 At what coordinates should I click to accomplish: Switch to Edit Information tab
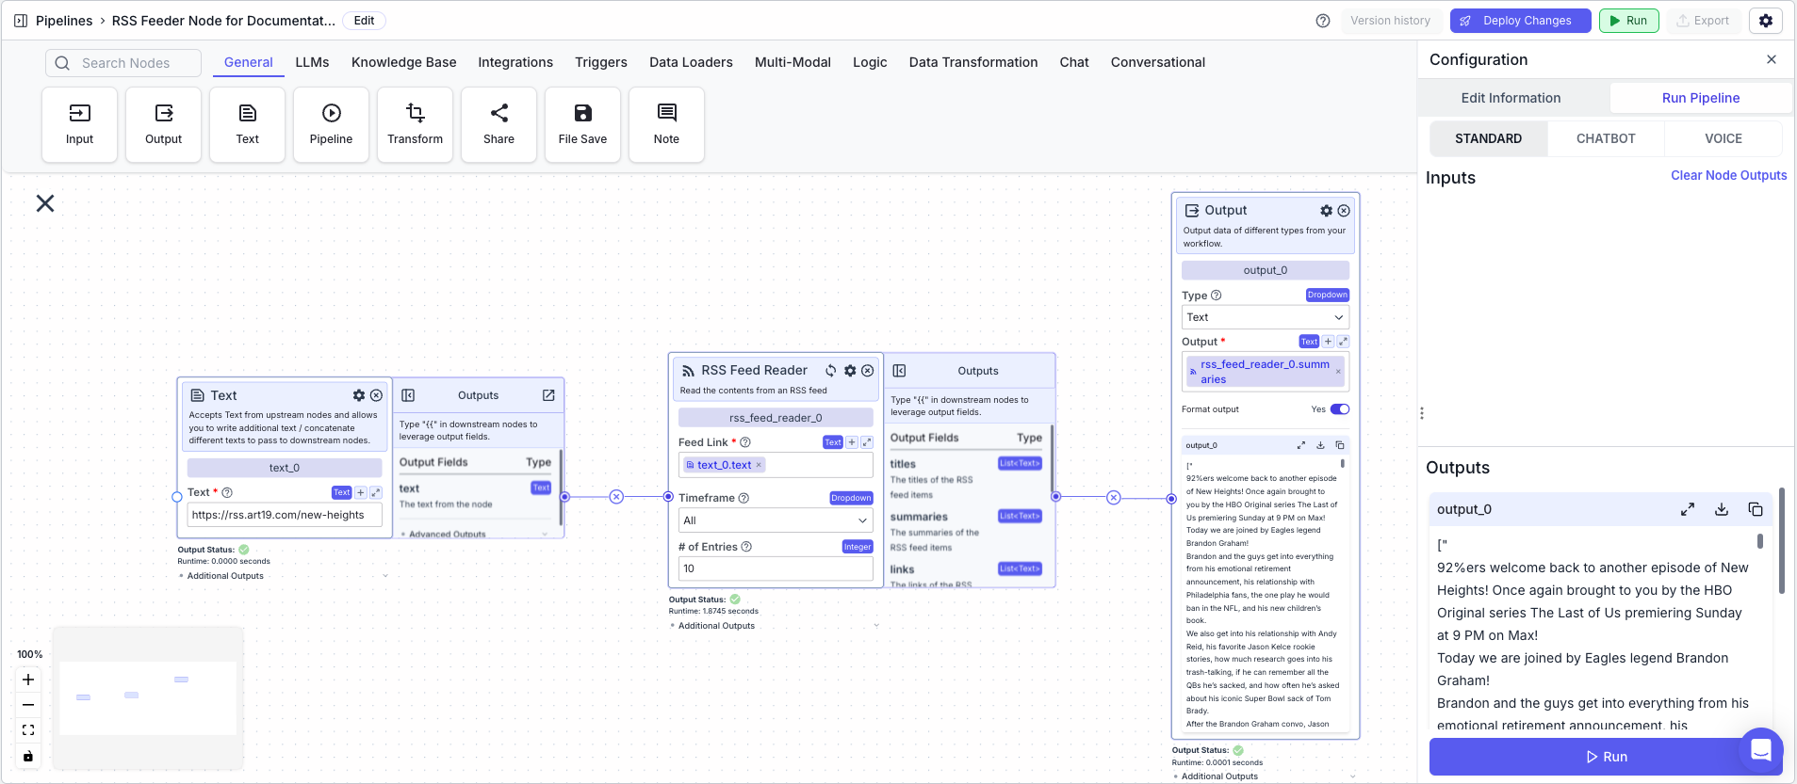click(x=1511, y=98)
